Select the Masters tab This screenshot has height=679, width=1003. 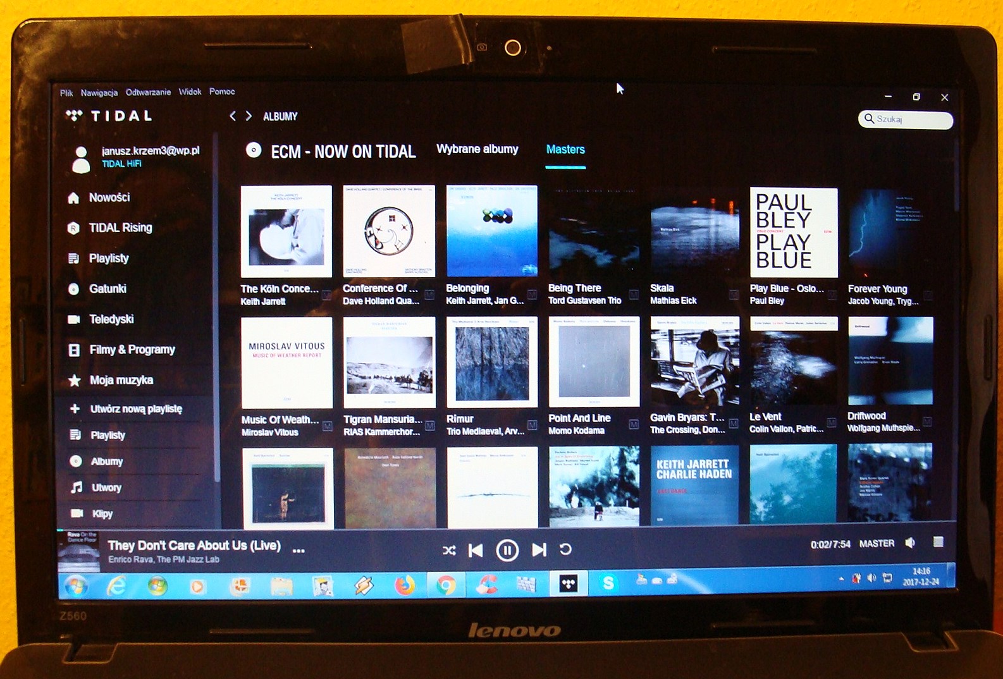tap(565, 150)
